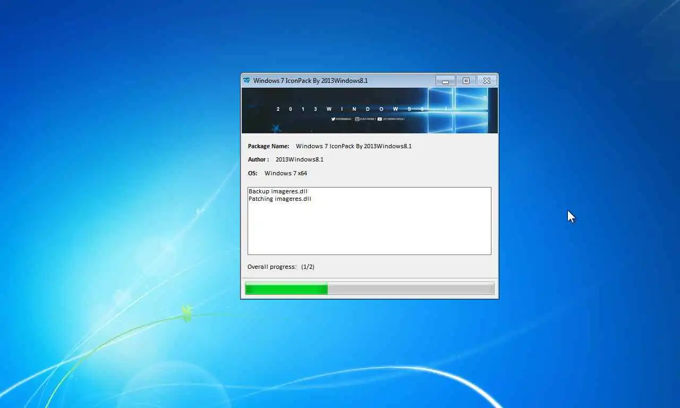Maximize the IconPack installer window
The width and height of the screenshot is (680, 408).
(x=466, y=81)
